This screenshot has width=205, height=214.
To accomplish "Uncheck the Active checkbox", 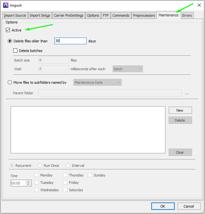I will [8, 30].
